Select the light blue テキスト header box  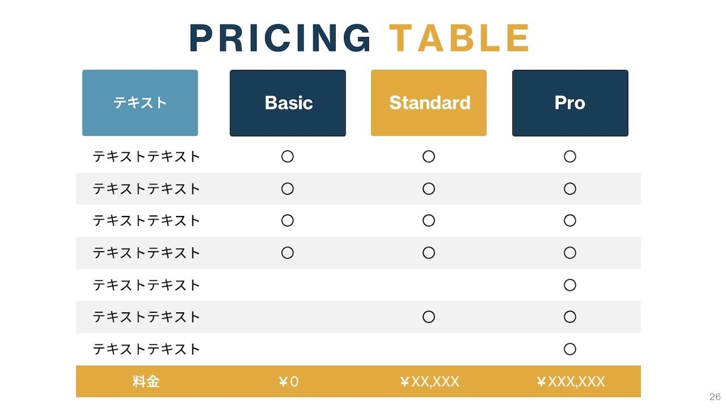[x=140, y=103]
